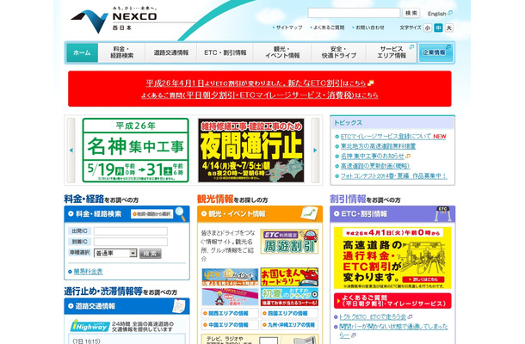The image size is (525, 344).
Task: Open the よくあるご質問 header link
Action: [x=327, y=28]
